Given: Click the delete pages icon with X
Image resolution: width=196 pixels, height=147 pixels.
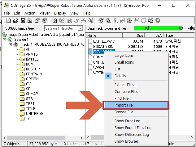Looking at the screenshot, I should pos(62,20).
